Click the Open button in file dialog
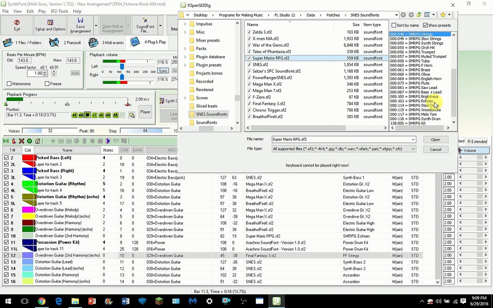This screenshot has width=493, height=308. (x=435, y=139)
